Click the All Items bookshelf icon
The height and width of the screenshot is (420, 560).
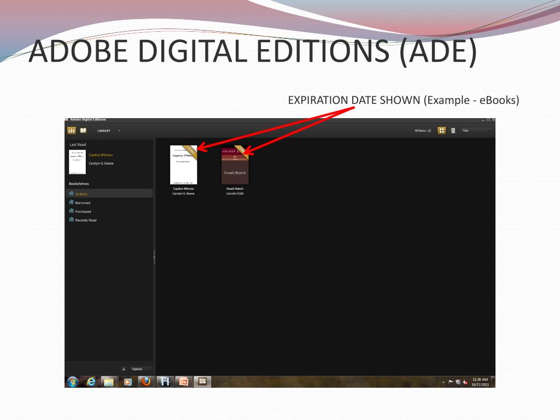click(x=72, y=193)
